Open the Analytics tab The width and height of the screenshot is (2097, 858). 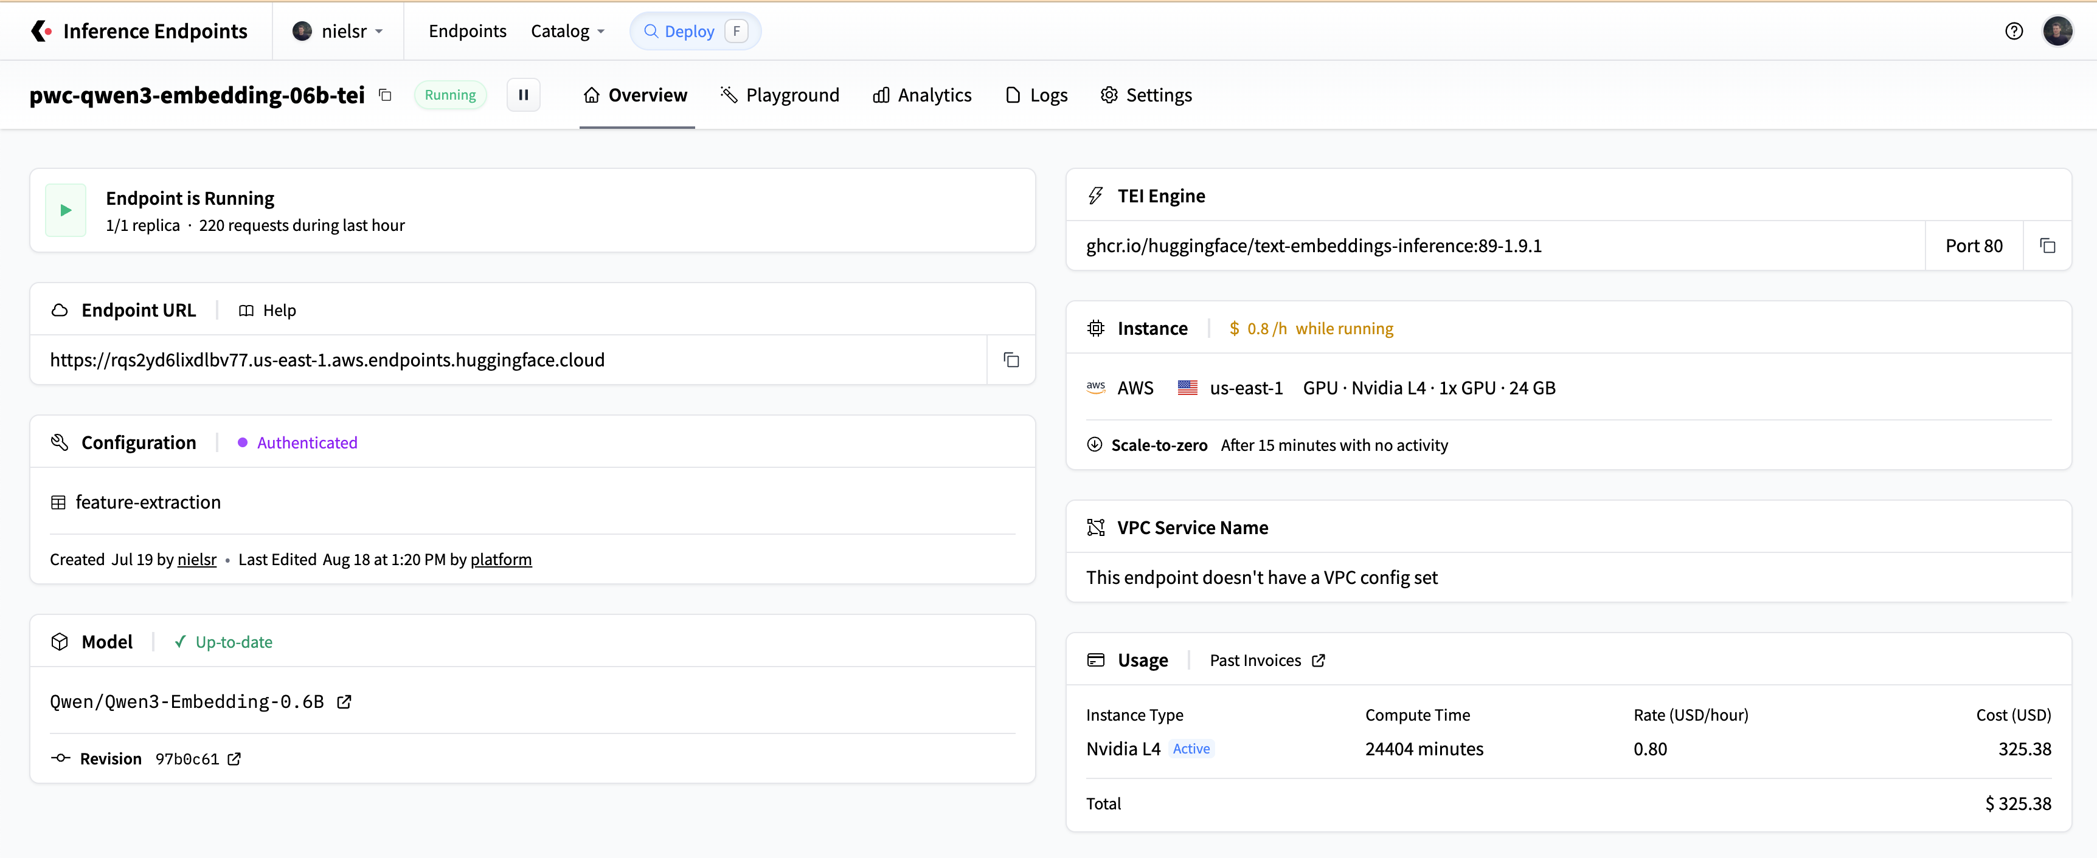[921, 95]
